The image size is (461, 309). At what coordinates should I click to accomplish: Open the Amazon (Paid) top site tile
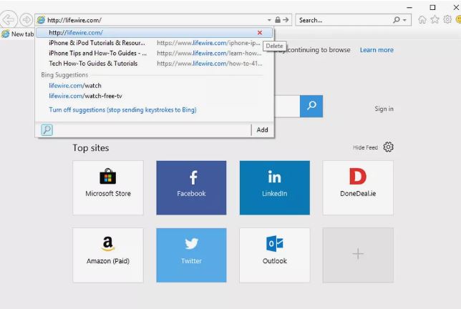pyautogui.click(x=108, y=255)
